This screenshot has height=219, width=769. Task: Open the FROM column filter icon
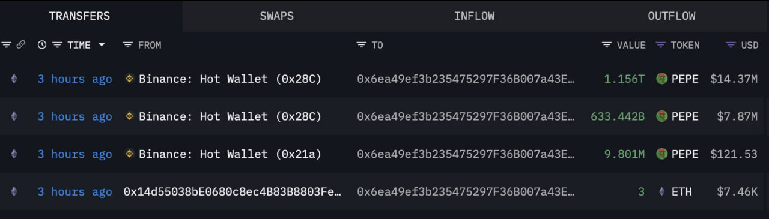[x=127, y=45]
